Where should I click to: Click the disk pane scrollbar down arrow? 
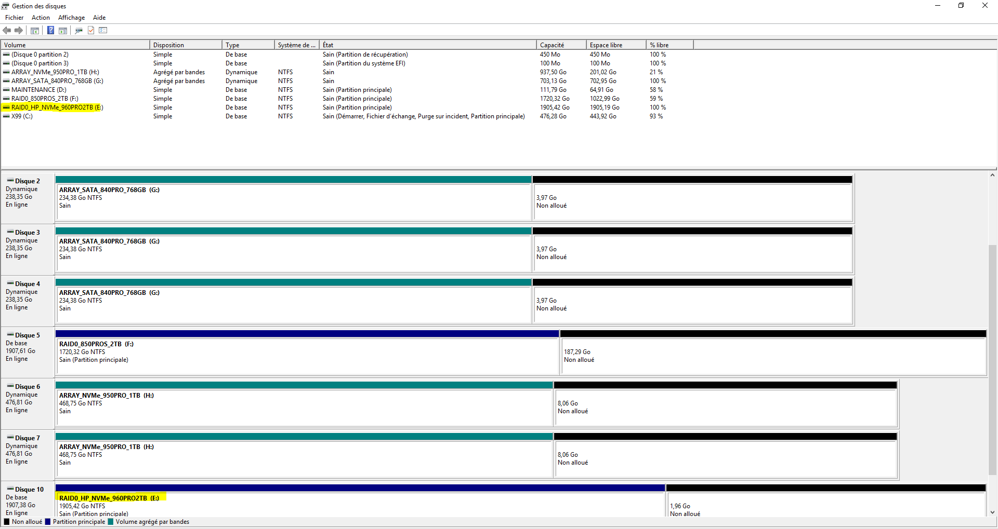click(992, 512)
